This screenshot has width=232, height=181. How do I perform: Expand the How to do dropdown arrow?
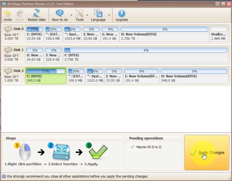pyautogui.click(x=71, y=15)
